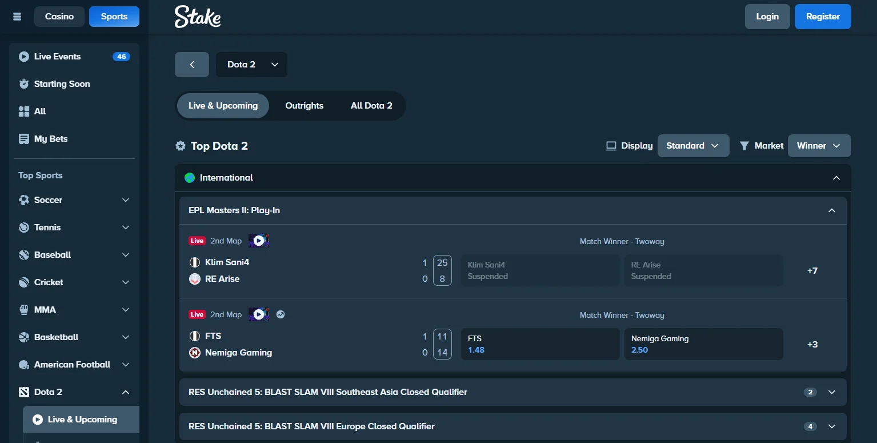Click the Live Events play icon
This screenshot has height=443, width=877.
point(24,57)
